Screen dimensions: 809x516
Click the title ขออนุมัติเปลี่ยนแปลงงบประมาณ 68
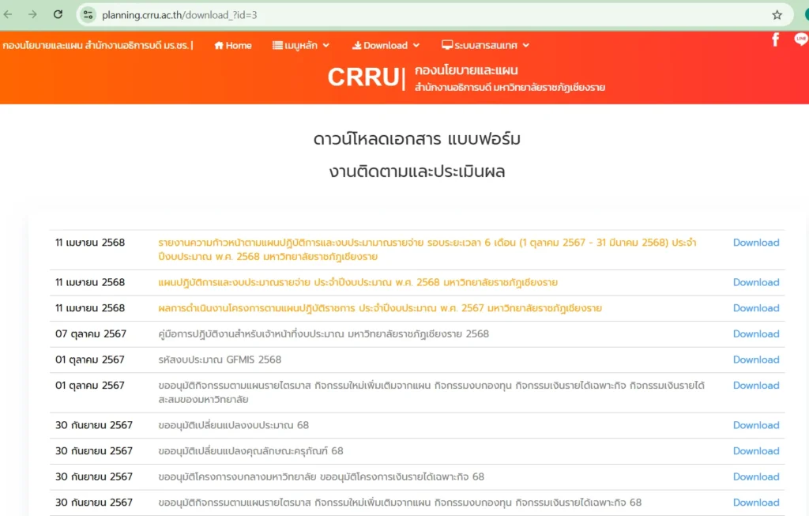(234, 425)
